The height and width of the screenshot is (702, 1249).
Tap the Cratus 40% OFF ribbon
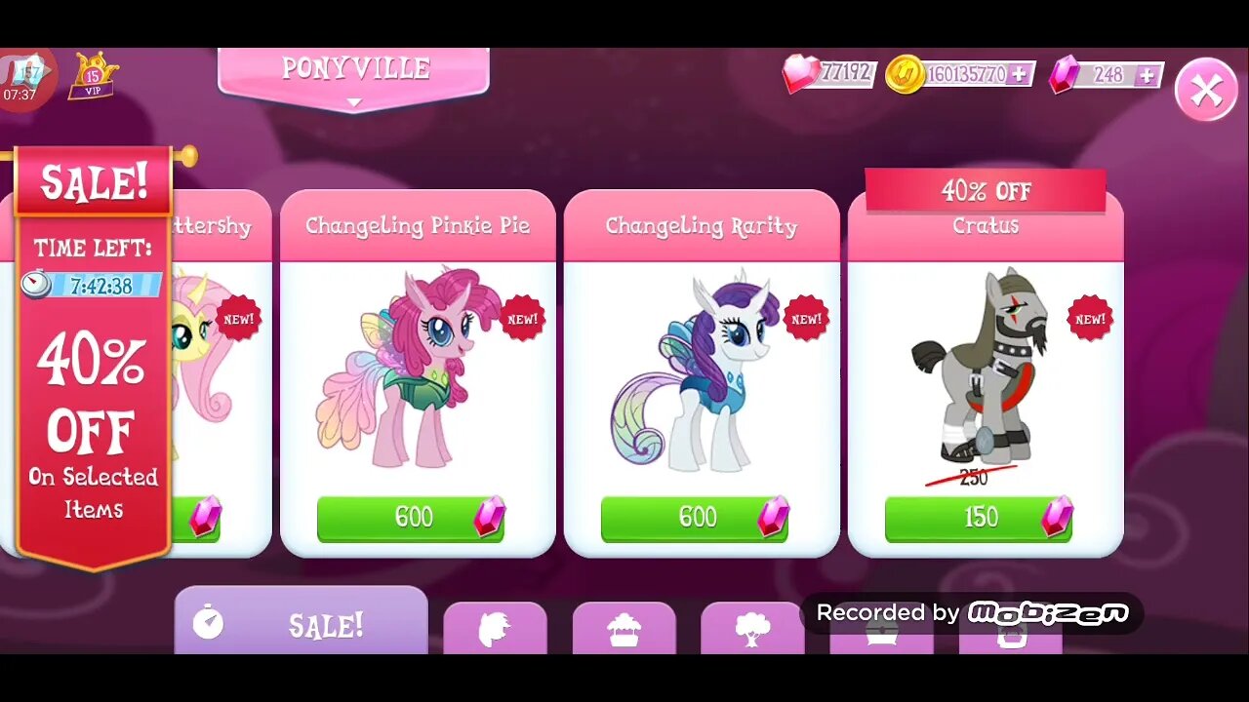pos(986,190)
